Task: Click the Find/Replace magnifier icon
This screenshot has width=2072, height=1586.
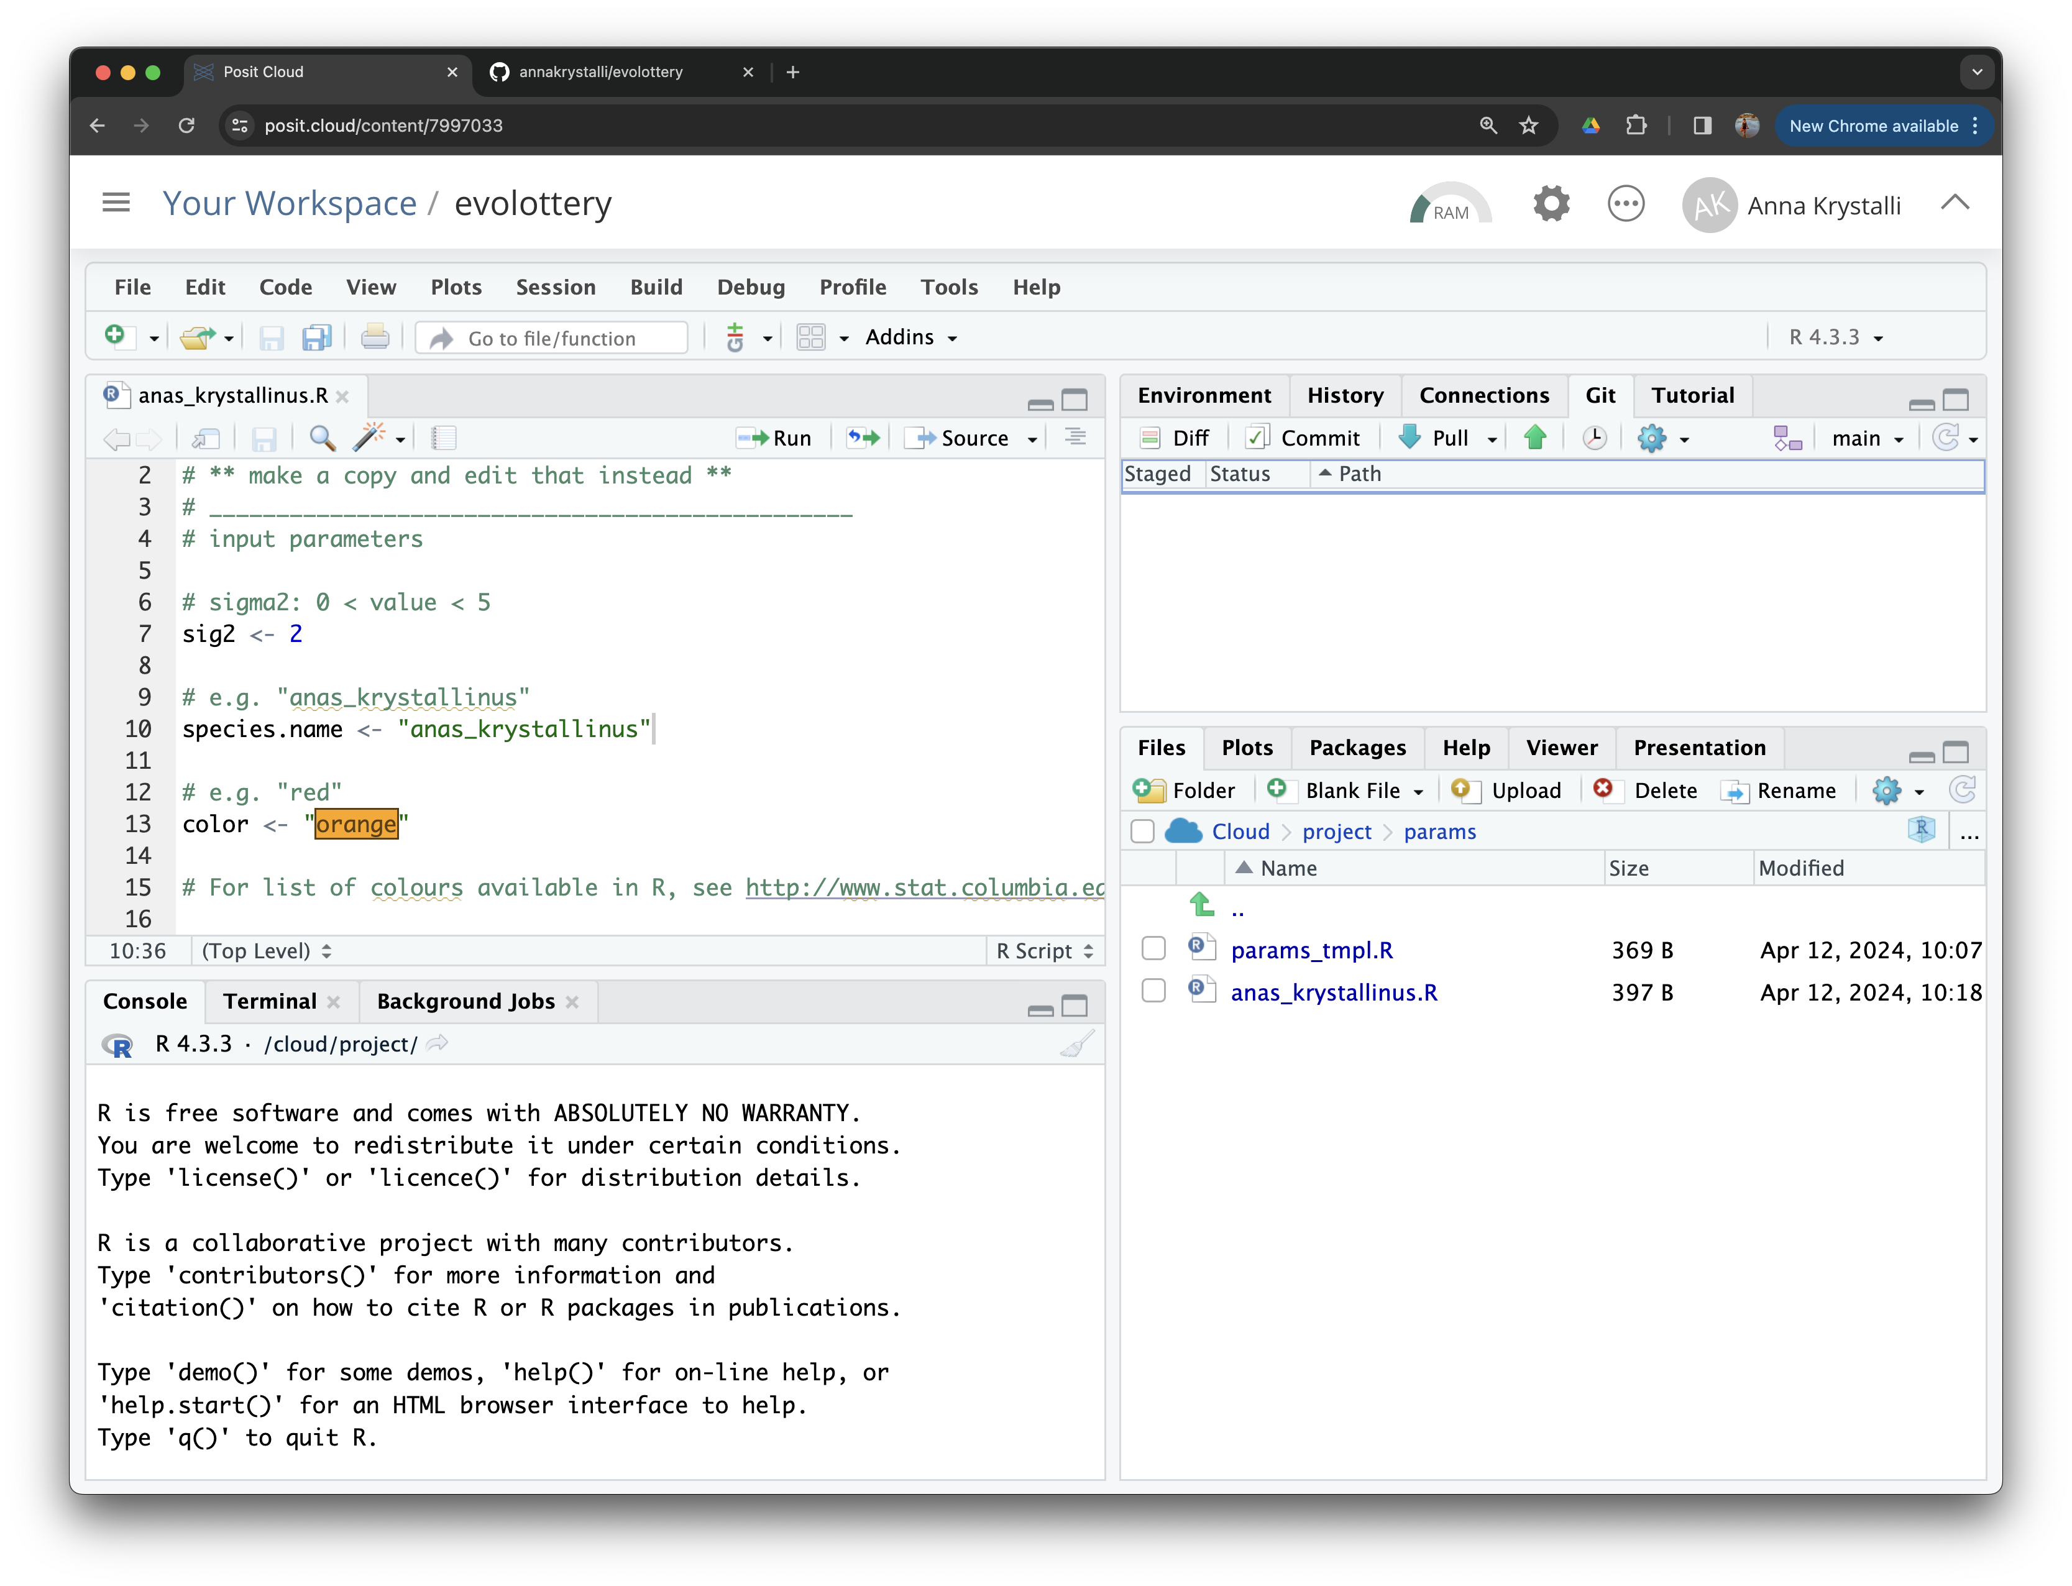Action: pos(322,438)
